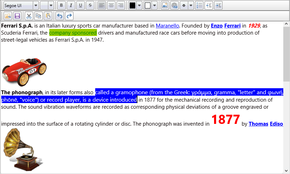Click the Segoe UI font name field
The height and width of the screenshot is (174, 290).
(18, 5)
